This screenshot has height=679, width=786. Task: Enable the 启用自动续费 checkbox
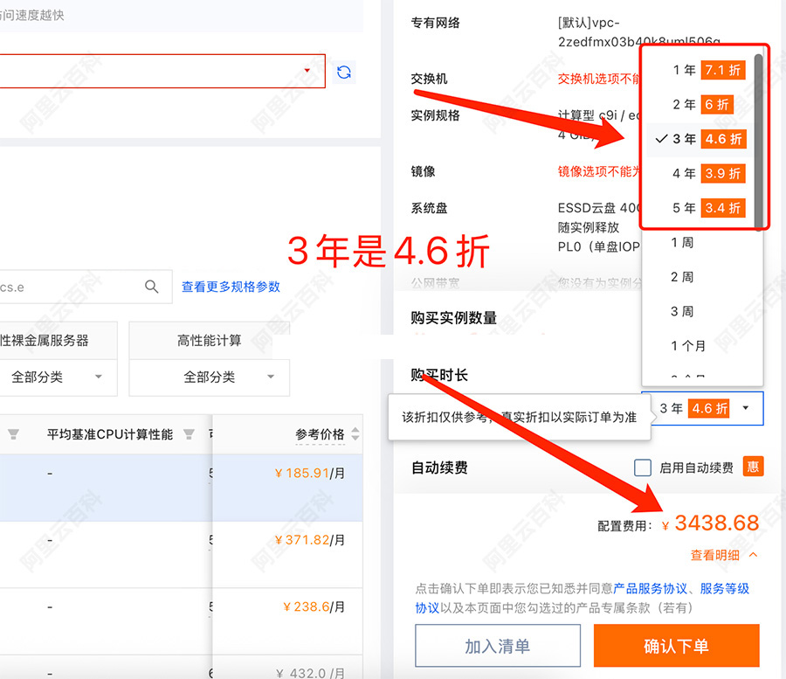pos(643,467)
